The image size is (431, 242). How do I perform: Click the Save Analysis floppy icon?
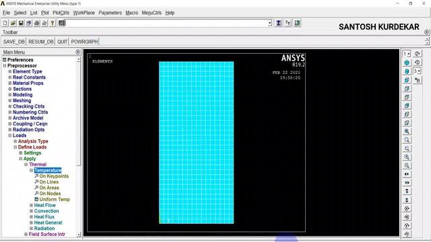click(x=21, y=24)
